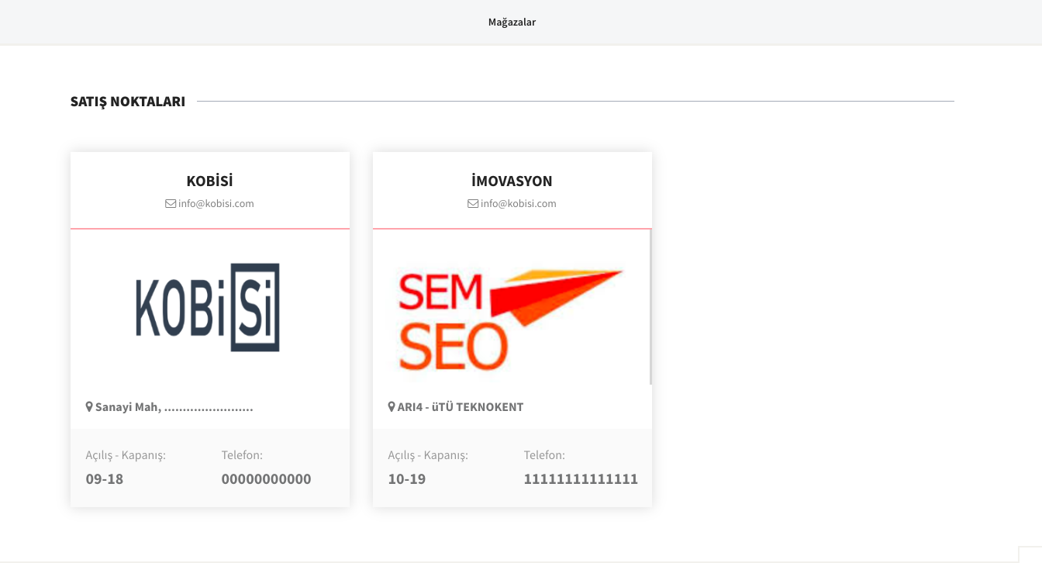Open the Mağazalar breadcrumb link
The width and height of the screenshot is (1042, 563).
pyautogui.click(x=512, y=22)
